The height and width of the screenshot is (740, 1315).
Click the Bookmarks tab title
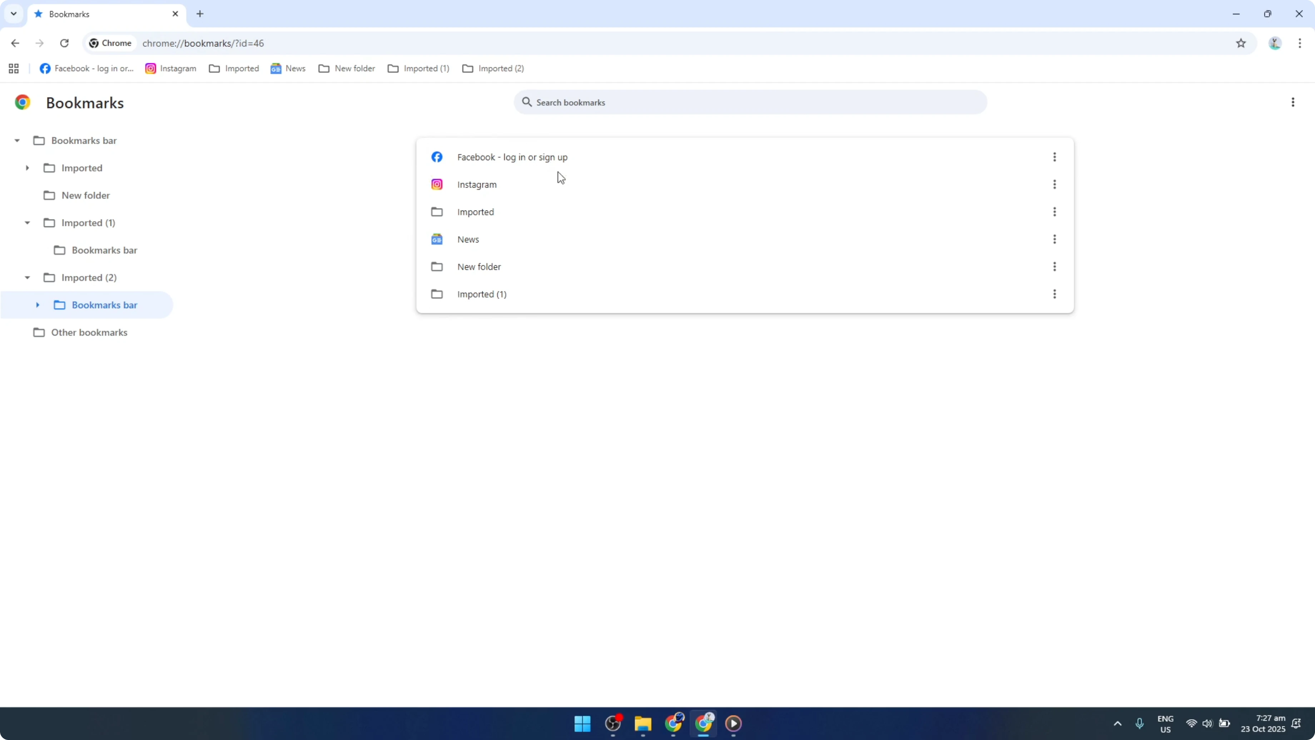69,14
